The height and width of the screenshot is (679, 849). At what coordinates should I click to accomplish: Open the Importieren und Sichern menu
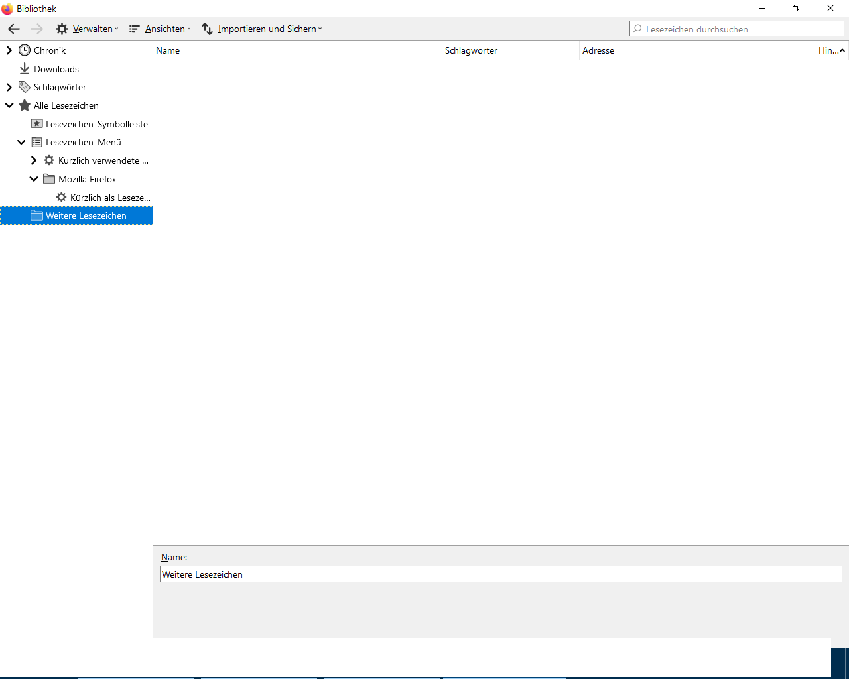point(262,29)
